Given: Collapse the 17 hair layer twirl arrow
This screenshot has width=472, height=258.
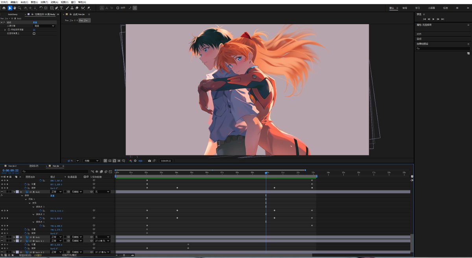Looking at the screenshot, I should (15, 241).
